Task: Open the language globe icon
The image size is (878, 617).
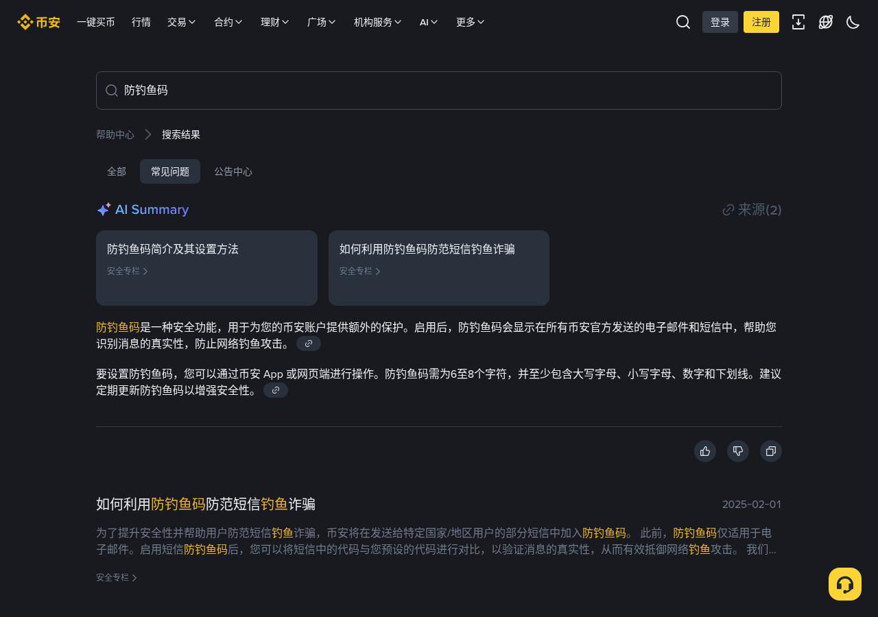Action: pos(826,22)
